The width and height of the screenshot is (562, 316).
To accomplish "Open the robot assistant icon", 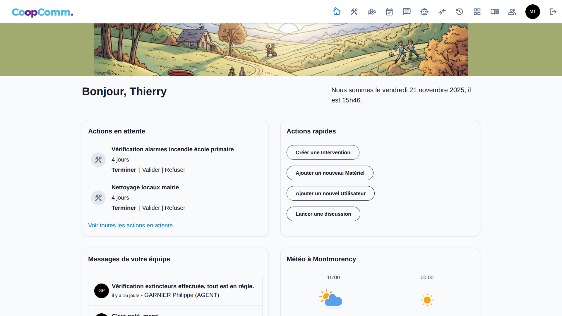I will point(424,12).
